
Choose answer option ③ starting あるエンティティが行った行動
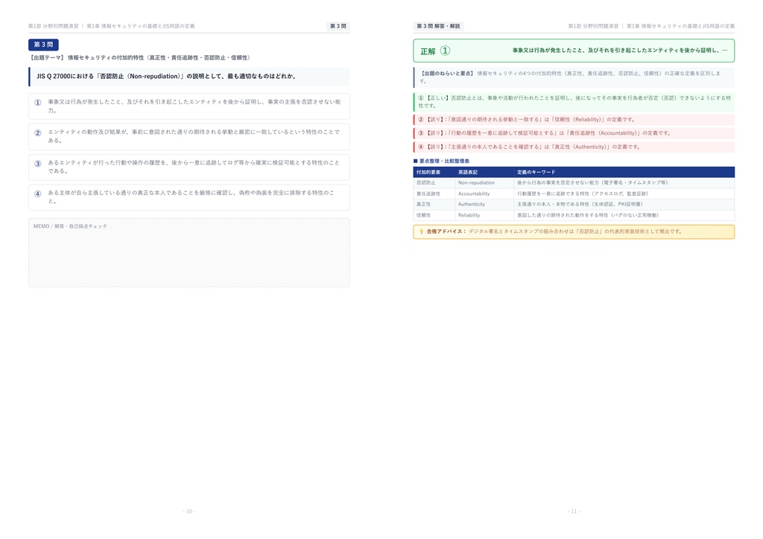coord(189,167)
